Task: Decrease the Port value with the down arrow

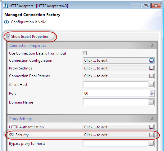Action: click(152, 95)
